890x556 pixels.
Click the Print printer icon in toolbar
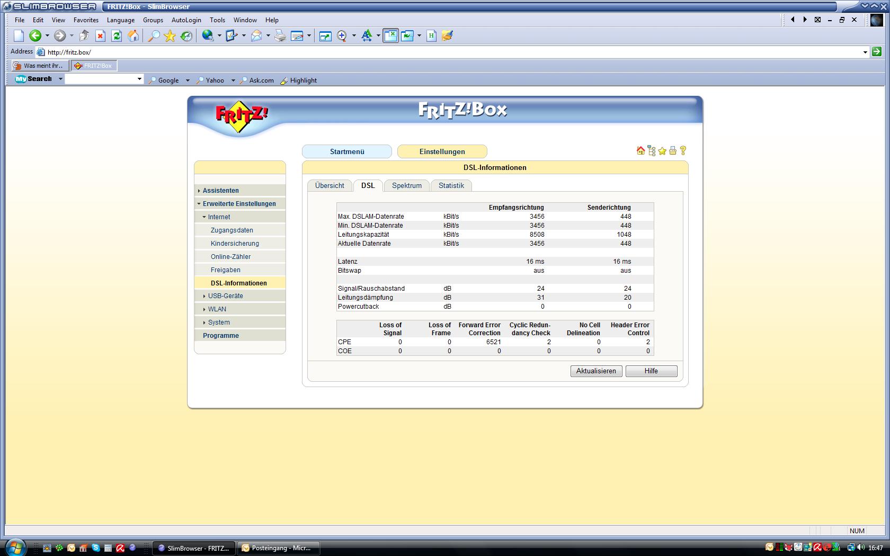(280, 35)
